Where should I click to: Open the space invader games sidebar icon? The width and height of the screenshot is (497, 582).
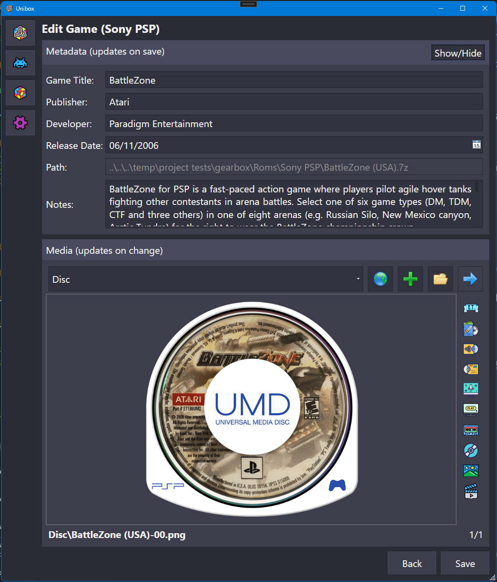(x=20, y=63)
